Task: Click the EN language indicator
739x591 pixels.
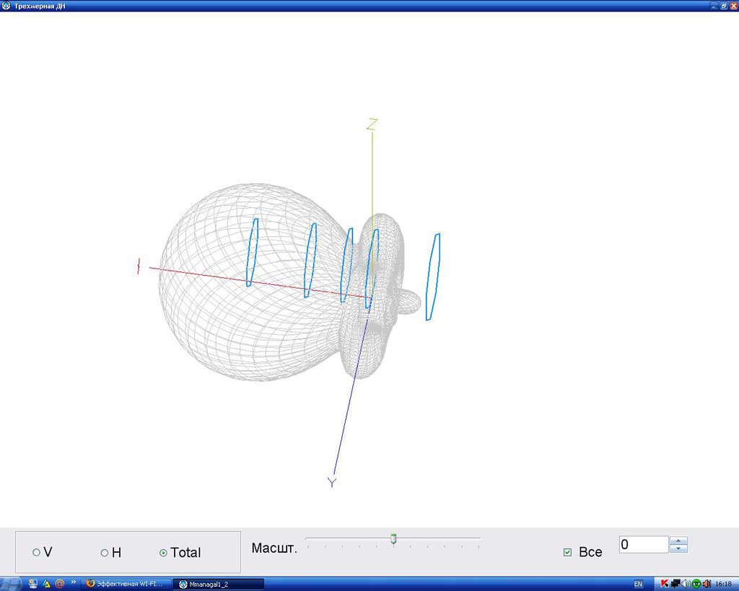Action: click(638, 584)
